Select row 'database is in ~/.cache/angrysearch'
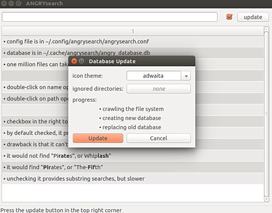This screenshot has height=213, width=272. point(133,53)
